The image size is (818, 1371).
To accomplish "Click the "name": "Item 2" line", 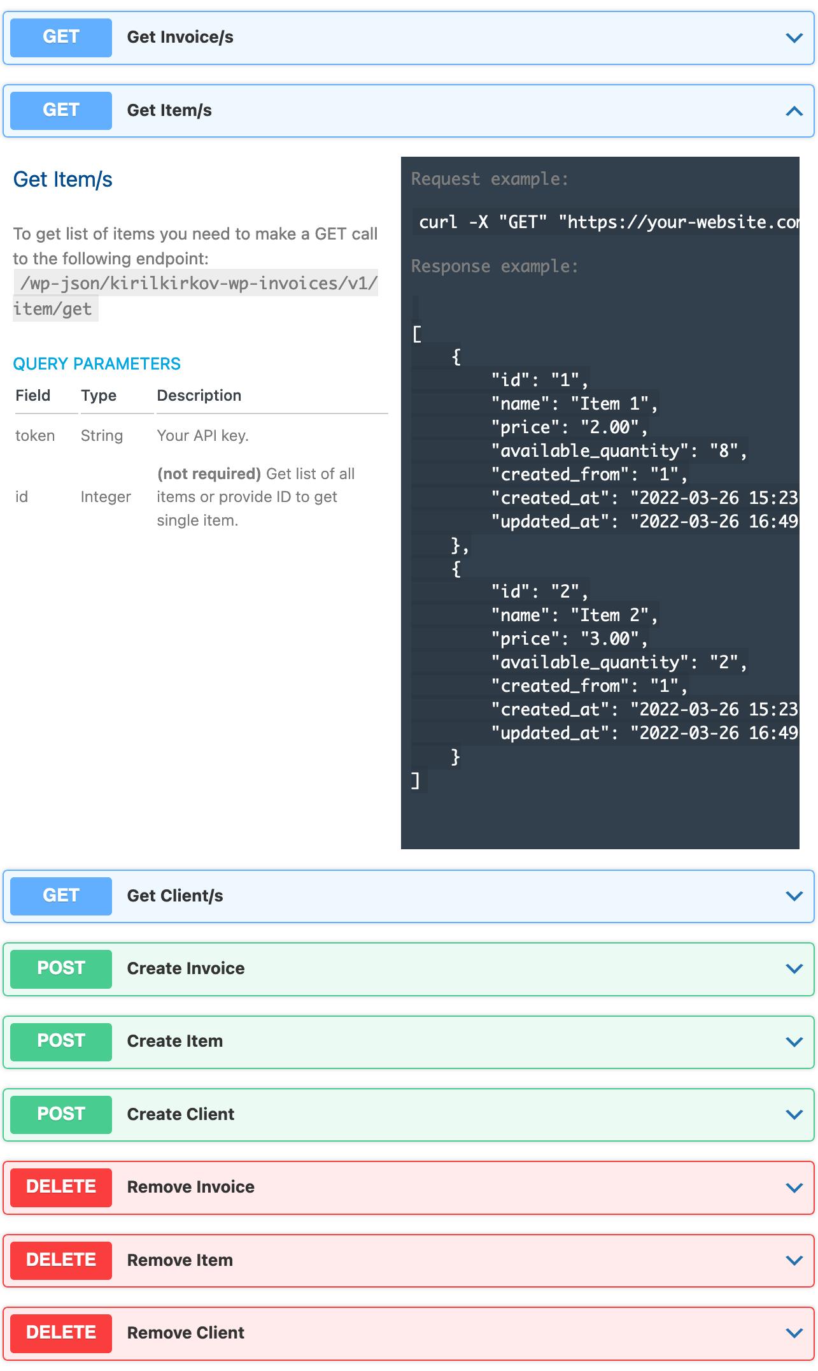I will 574,615.
